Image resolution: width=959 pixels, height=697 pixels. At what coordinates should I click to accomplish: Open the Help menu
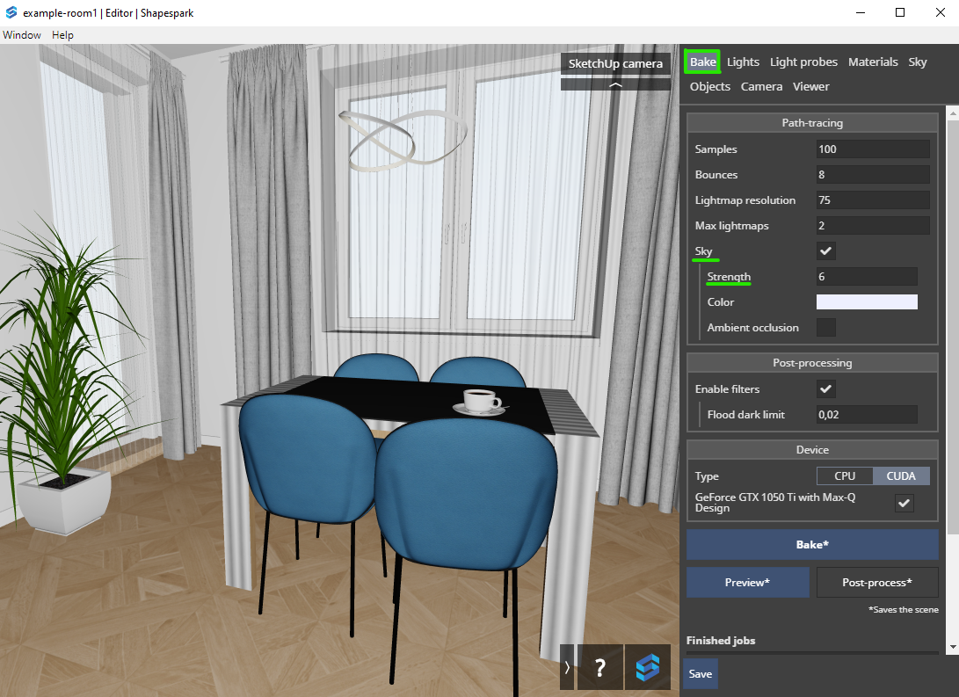pyautogui.click(x=62, y=35)
